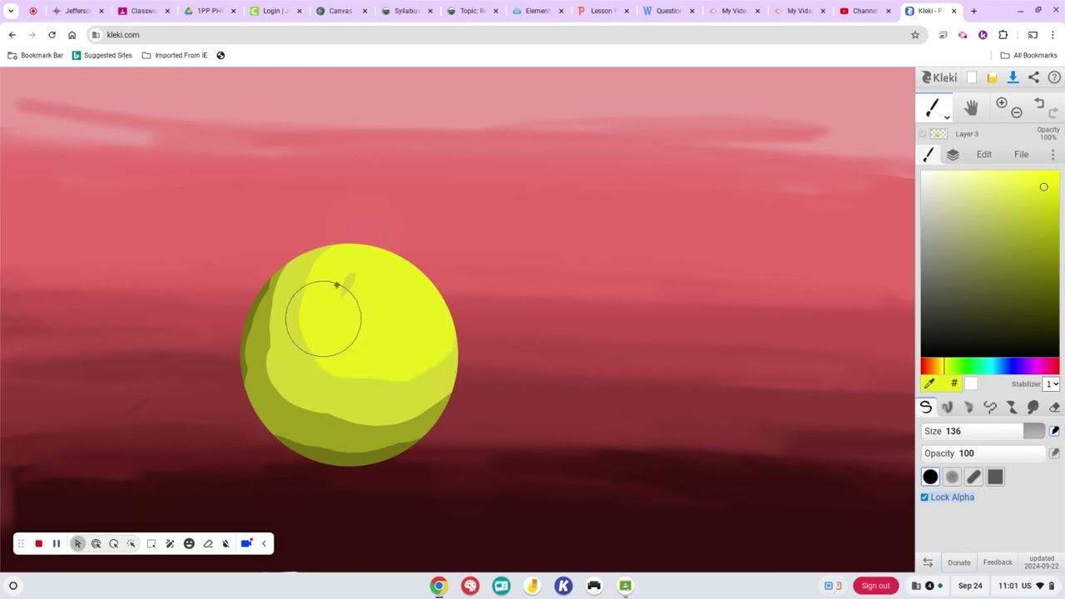Click the Donate button
This screenshot has width=1065, height=599.
click(958, 562)
